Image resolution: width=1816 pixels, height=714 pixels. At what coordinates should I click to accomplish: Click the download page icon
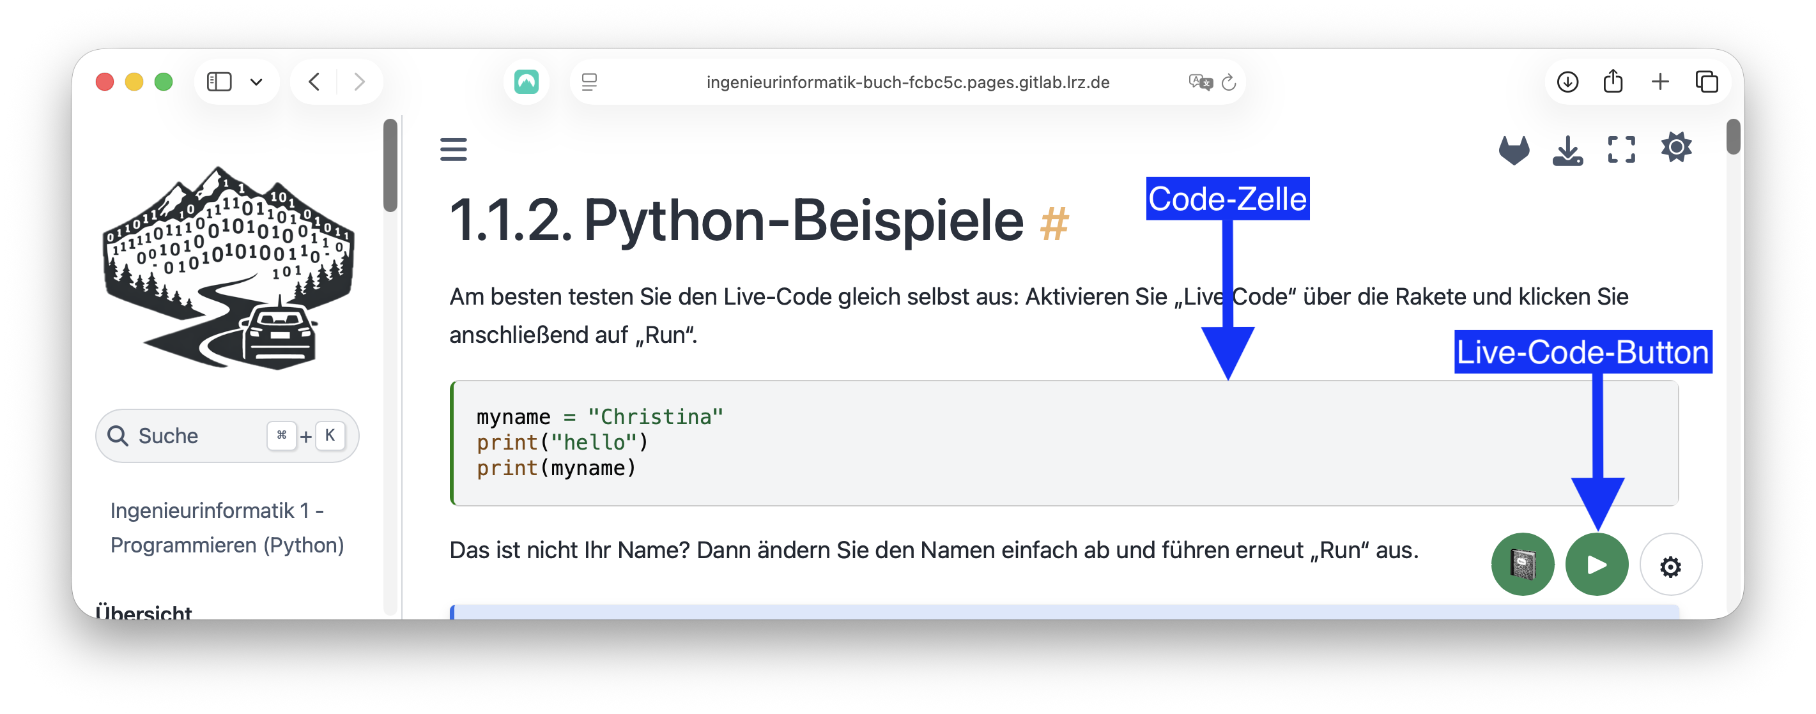coord(1567,150)
